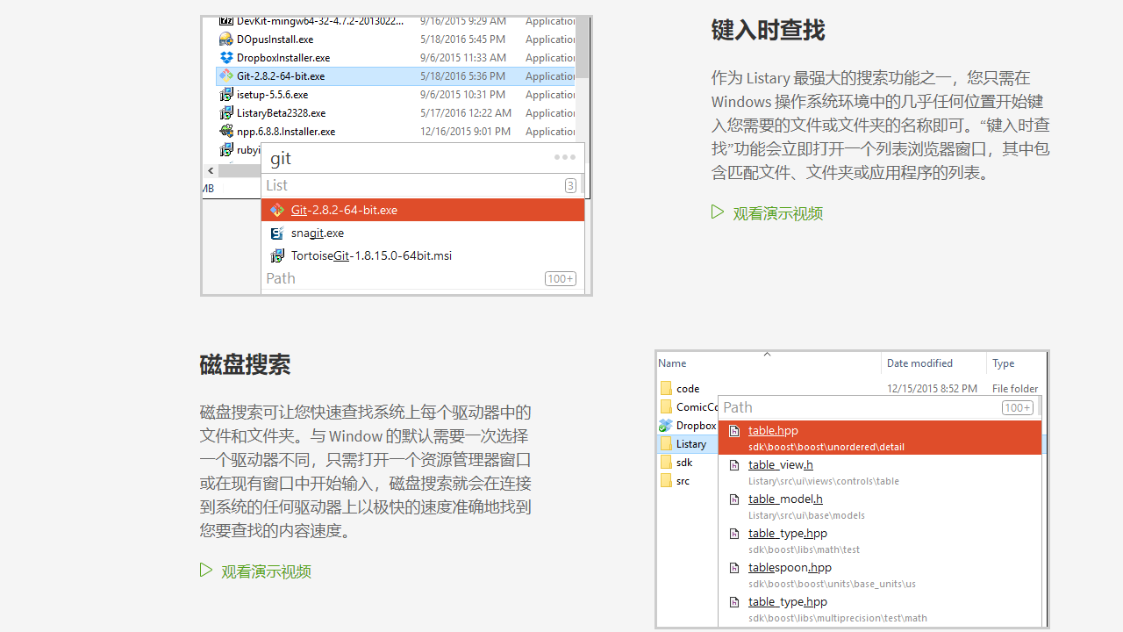This screenshot has width=1123, height=632.
Task: Click the 3 result-count badge beside List
Action: coord(570,185)
